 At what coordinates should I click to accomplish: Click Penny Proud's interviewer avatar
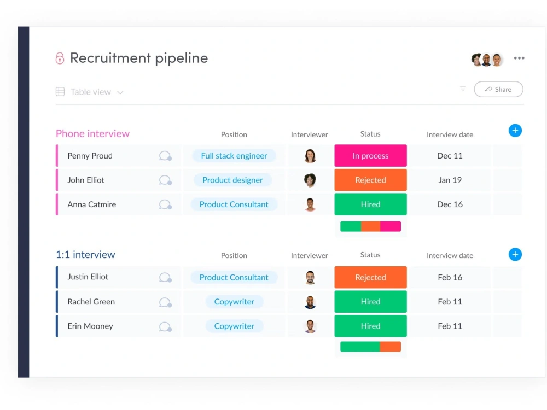pos(310,156)
